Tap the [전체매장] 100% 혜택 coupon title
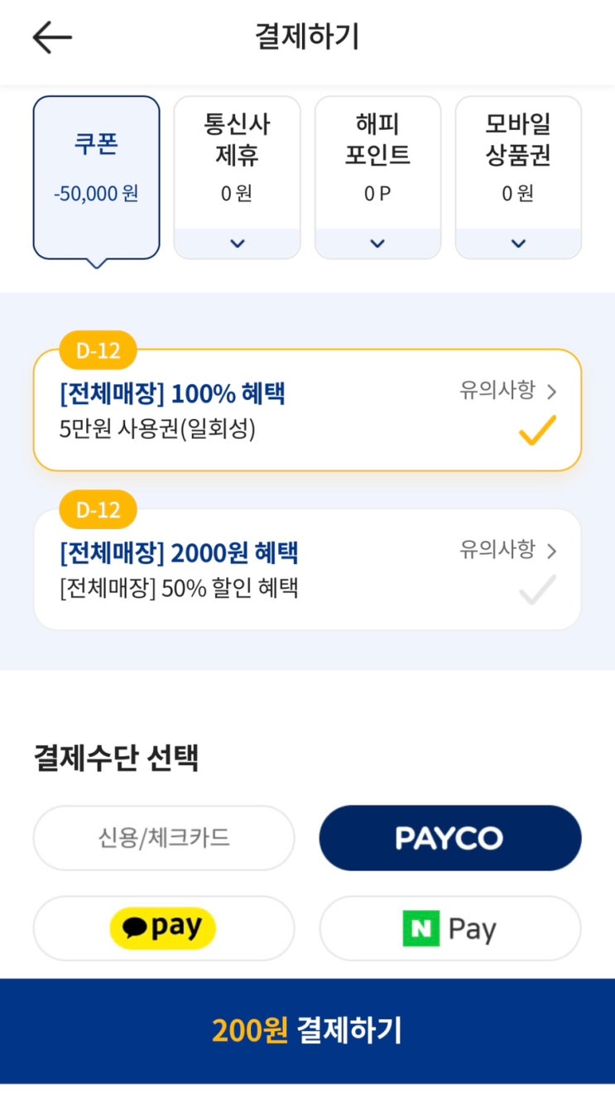615x1094 pixels. (x=172, y=393)
